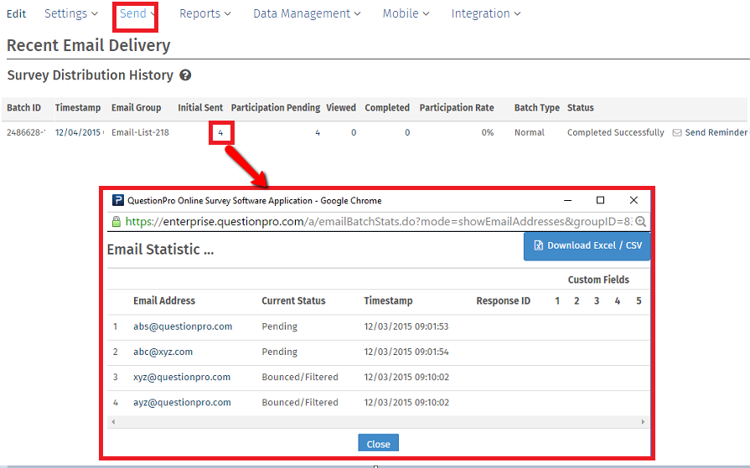Expand the Data Management menu
This screenshot has width=750, height=468.
click(307, 13)
